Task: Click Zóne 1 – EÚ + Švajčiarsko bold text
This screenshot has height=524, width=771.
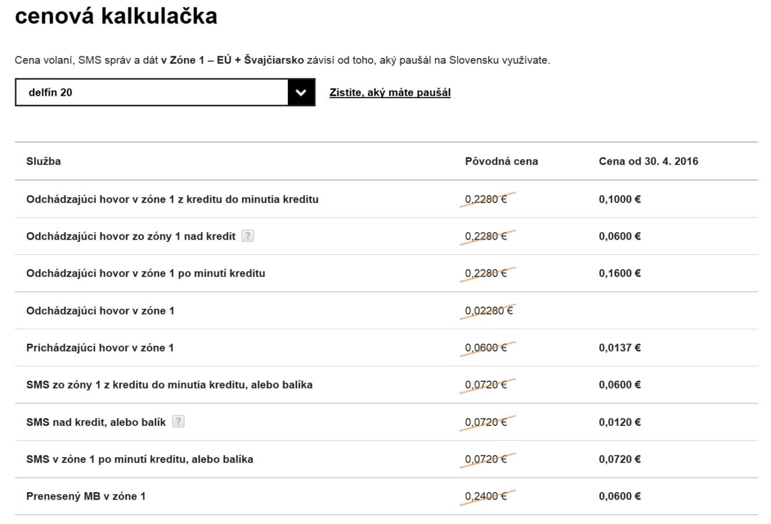Action: click(237, 60)
